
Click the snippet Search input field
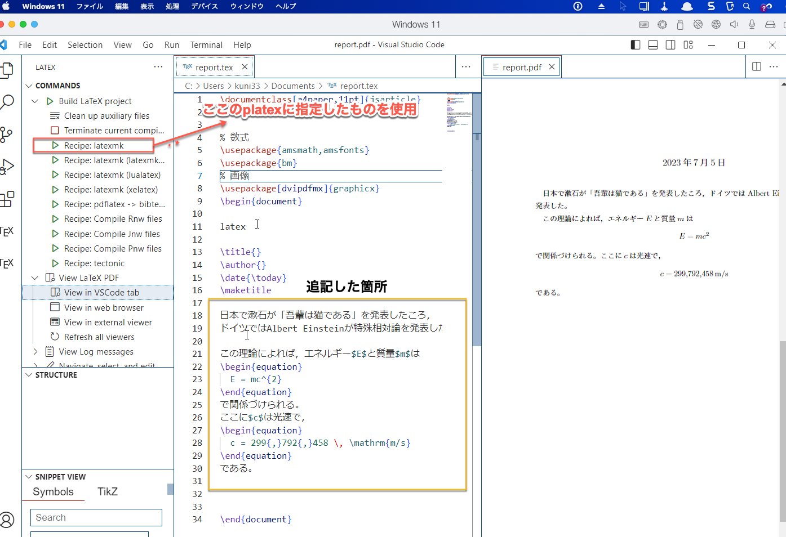[96, 518]
